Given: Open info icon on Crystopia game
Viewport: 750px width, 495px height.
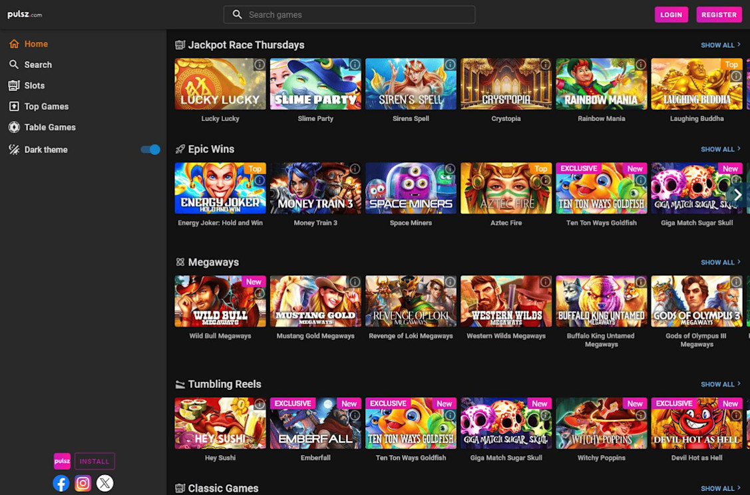Looking at the screenshot, I should point(545,65).
